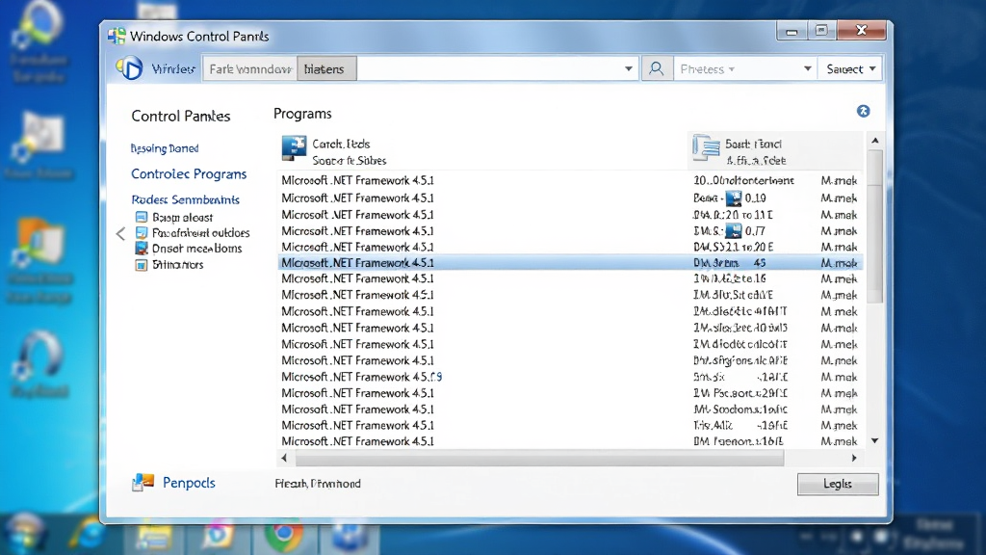
Task: Click the Penpocls link
Action: click(x=189, y=483)
